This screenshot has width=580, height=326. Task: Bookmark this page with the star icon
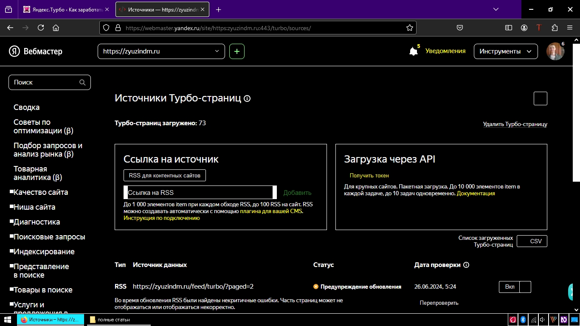coord(410,28)
